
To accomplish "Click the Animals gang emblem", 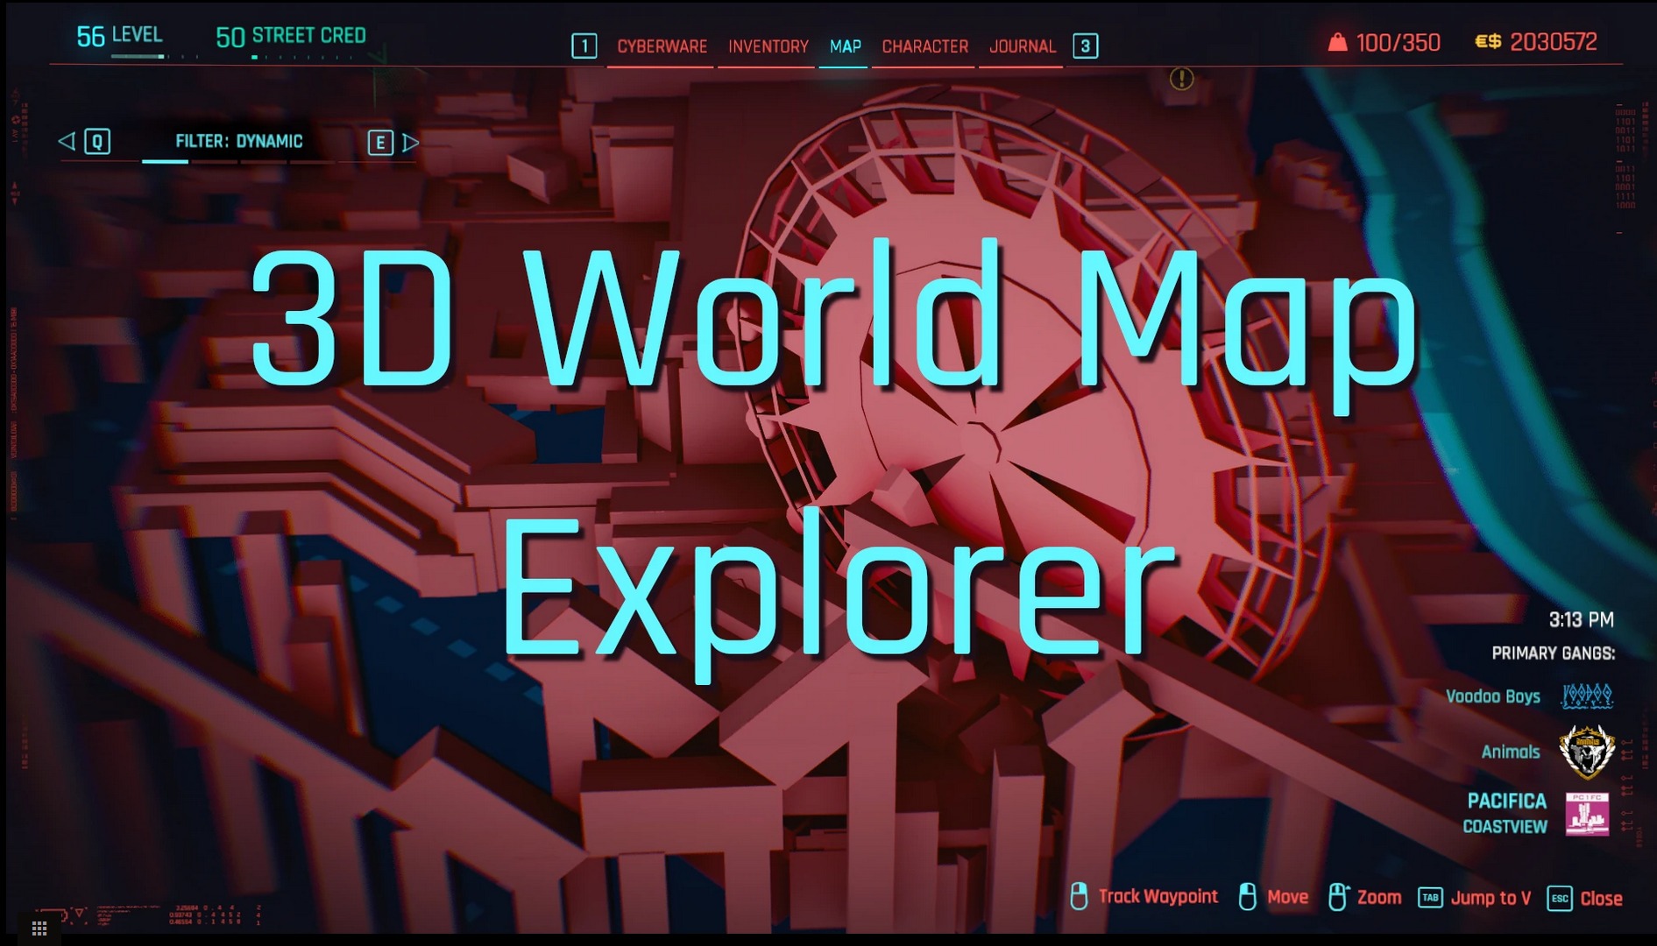I will pos(1587,752).
